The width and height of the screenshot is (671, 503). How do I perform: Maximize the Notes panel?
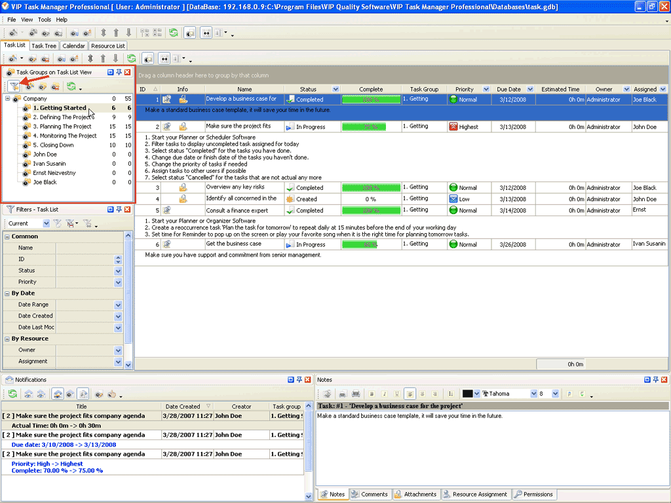coord(647,379)
